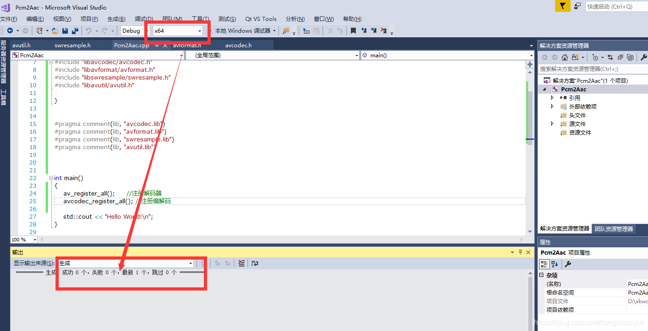
Task: Go to previous bookmark icon
Action: pyautogui.click(x=364, y=30)
